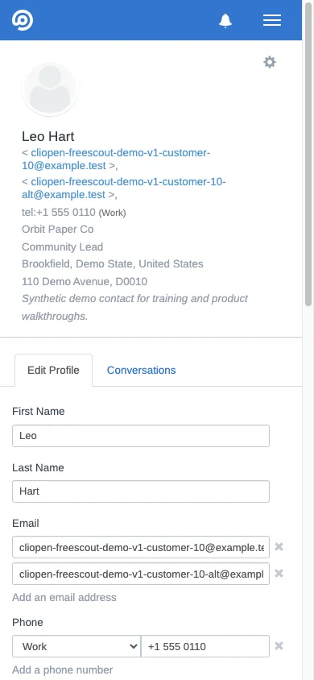Click the tel:+1 555 0110 phone link
Image resolution: width=314 pixels, height=680 pixels.
point(59,213)
